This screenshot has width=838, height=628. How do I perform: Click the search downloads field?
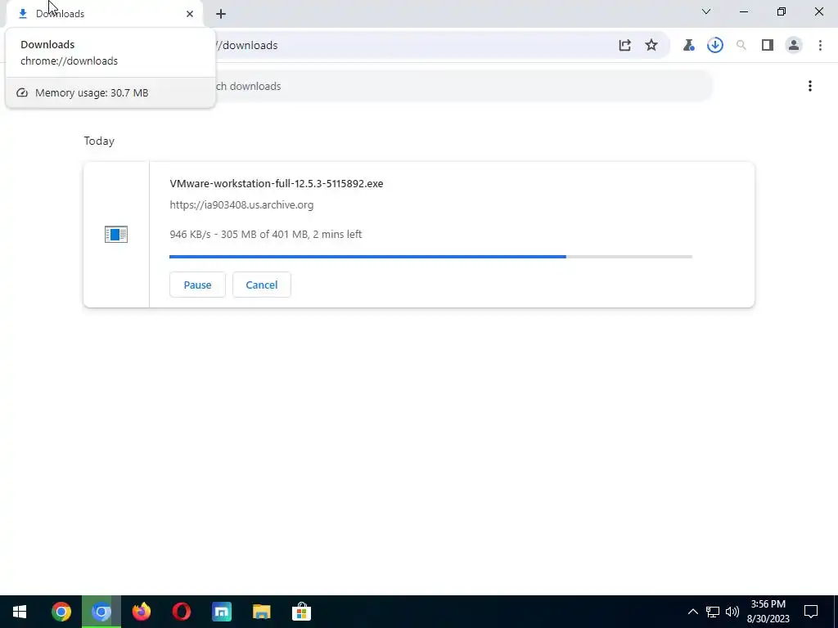[x=463, y=86]
